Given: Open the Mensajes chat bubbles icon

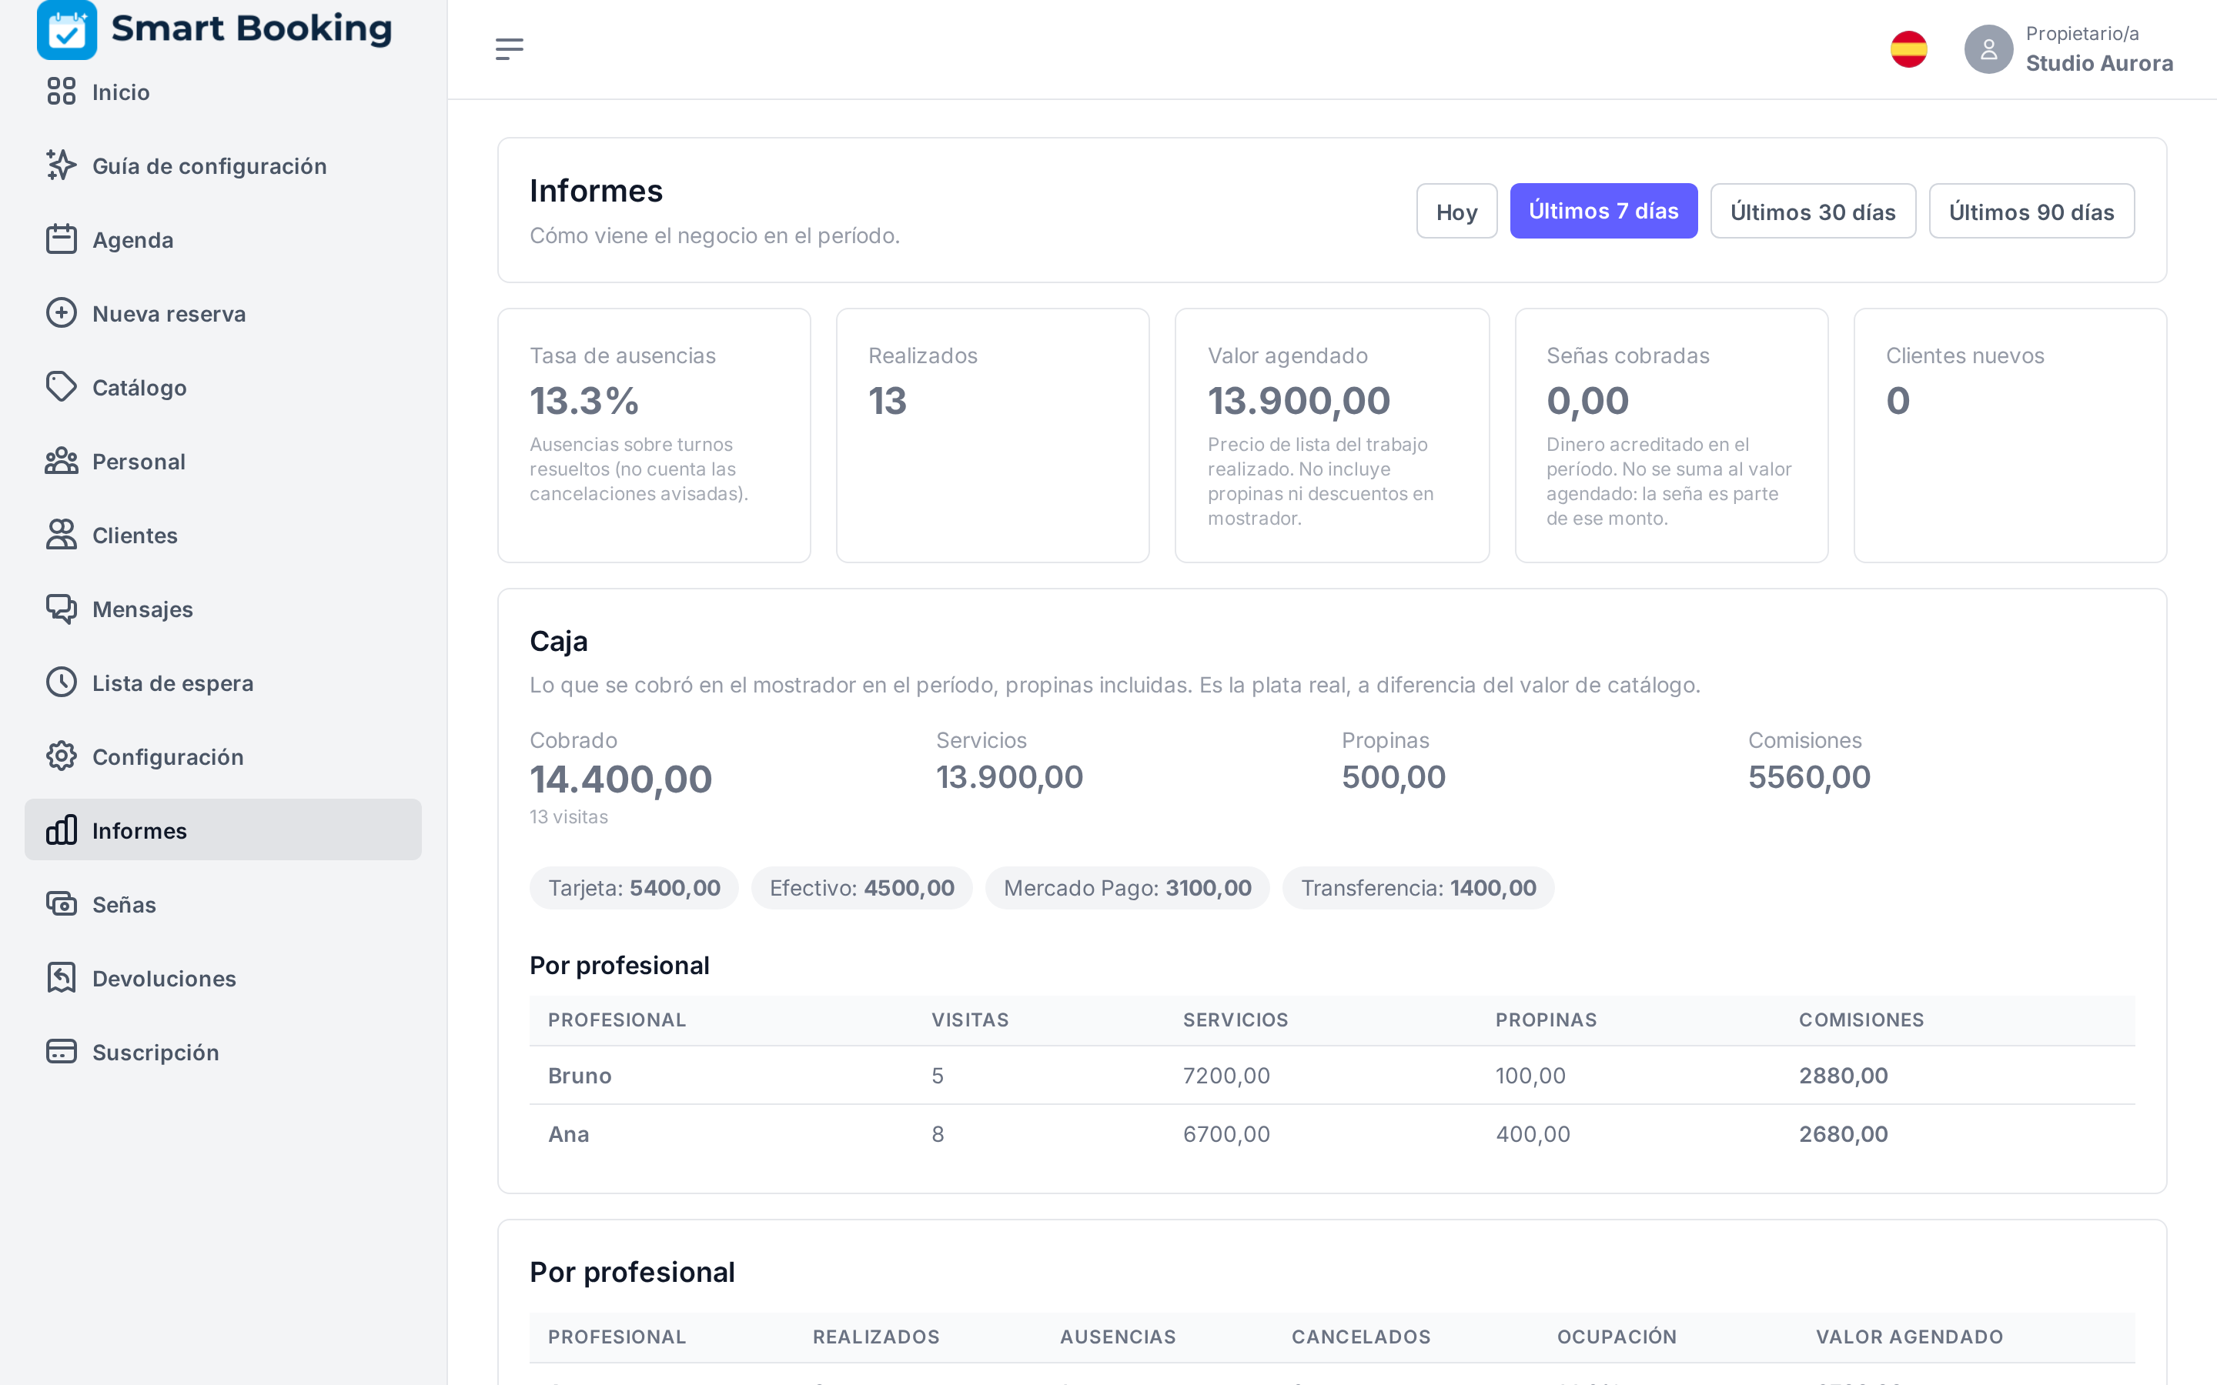Looking at the screenshot, I should 62,609.
